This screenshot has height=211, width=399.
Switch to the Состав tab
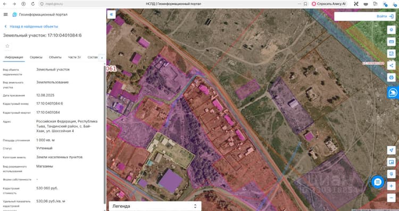[93, 57]
